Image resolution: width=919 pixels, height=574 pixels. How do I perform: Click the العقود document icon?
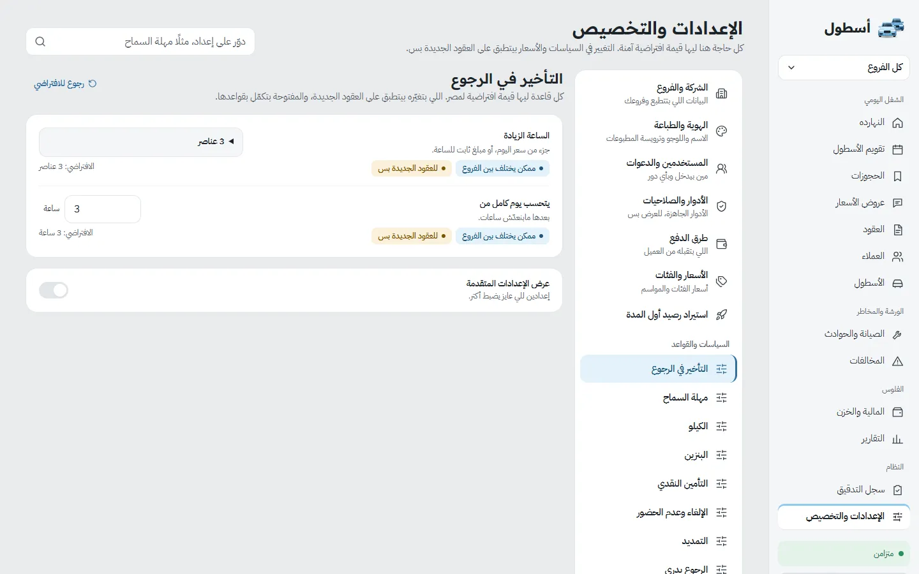897,230
